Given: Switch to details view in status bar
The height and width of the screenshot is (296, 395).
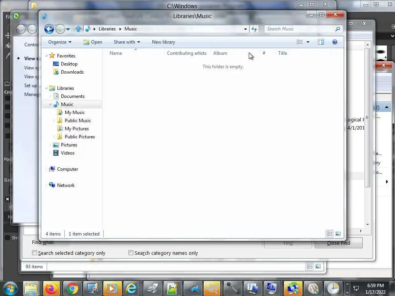Looking at the screenshot, I should 330,234.
